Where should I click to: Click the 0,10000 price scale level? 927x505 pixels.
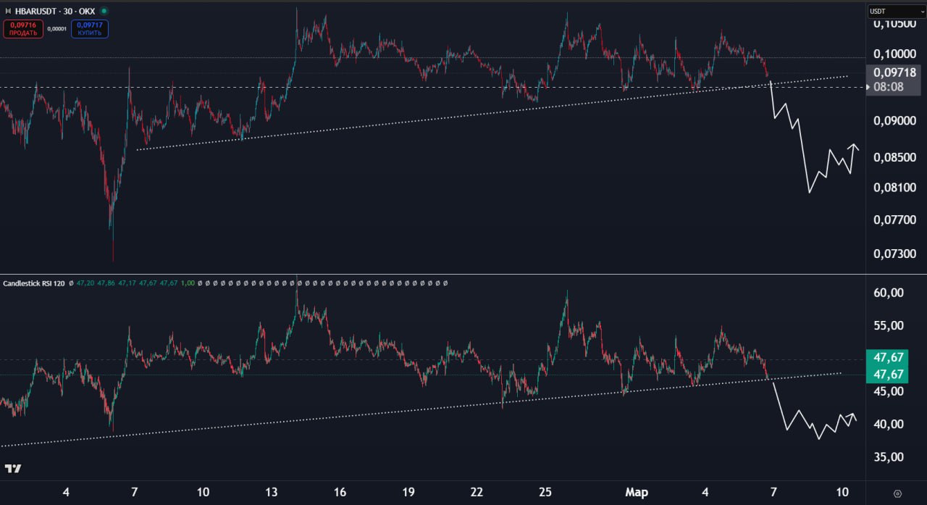[x=893, y=54]
